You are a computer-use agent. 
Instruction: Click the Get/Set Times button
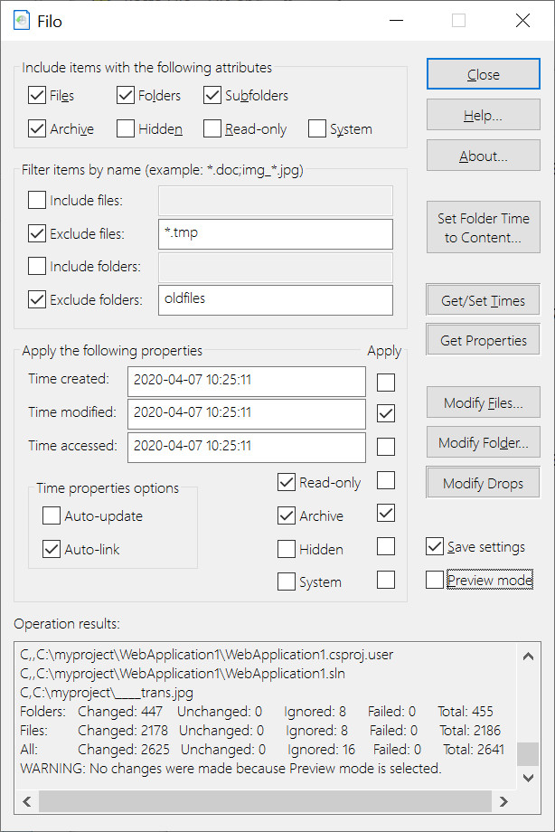tap(483, 300)
